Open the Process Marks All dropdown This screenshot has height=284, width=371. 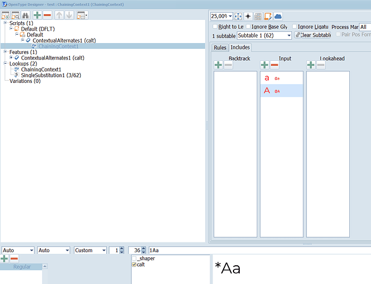click(365, 27)
